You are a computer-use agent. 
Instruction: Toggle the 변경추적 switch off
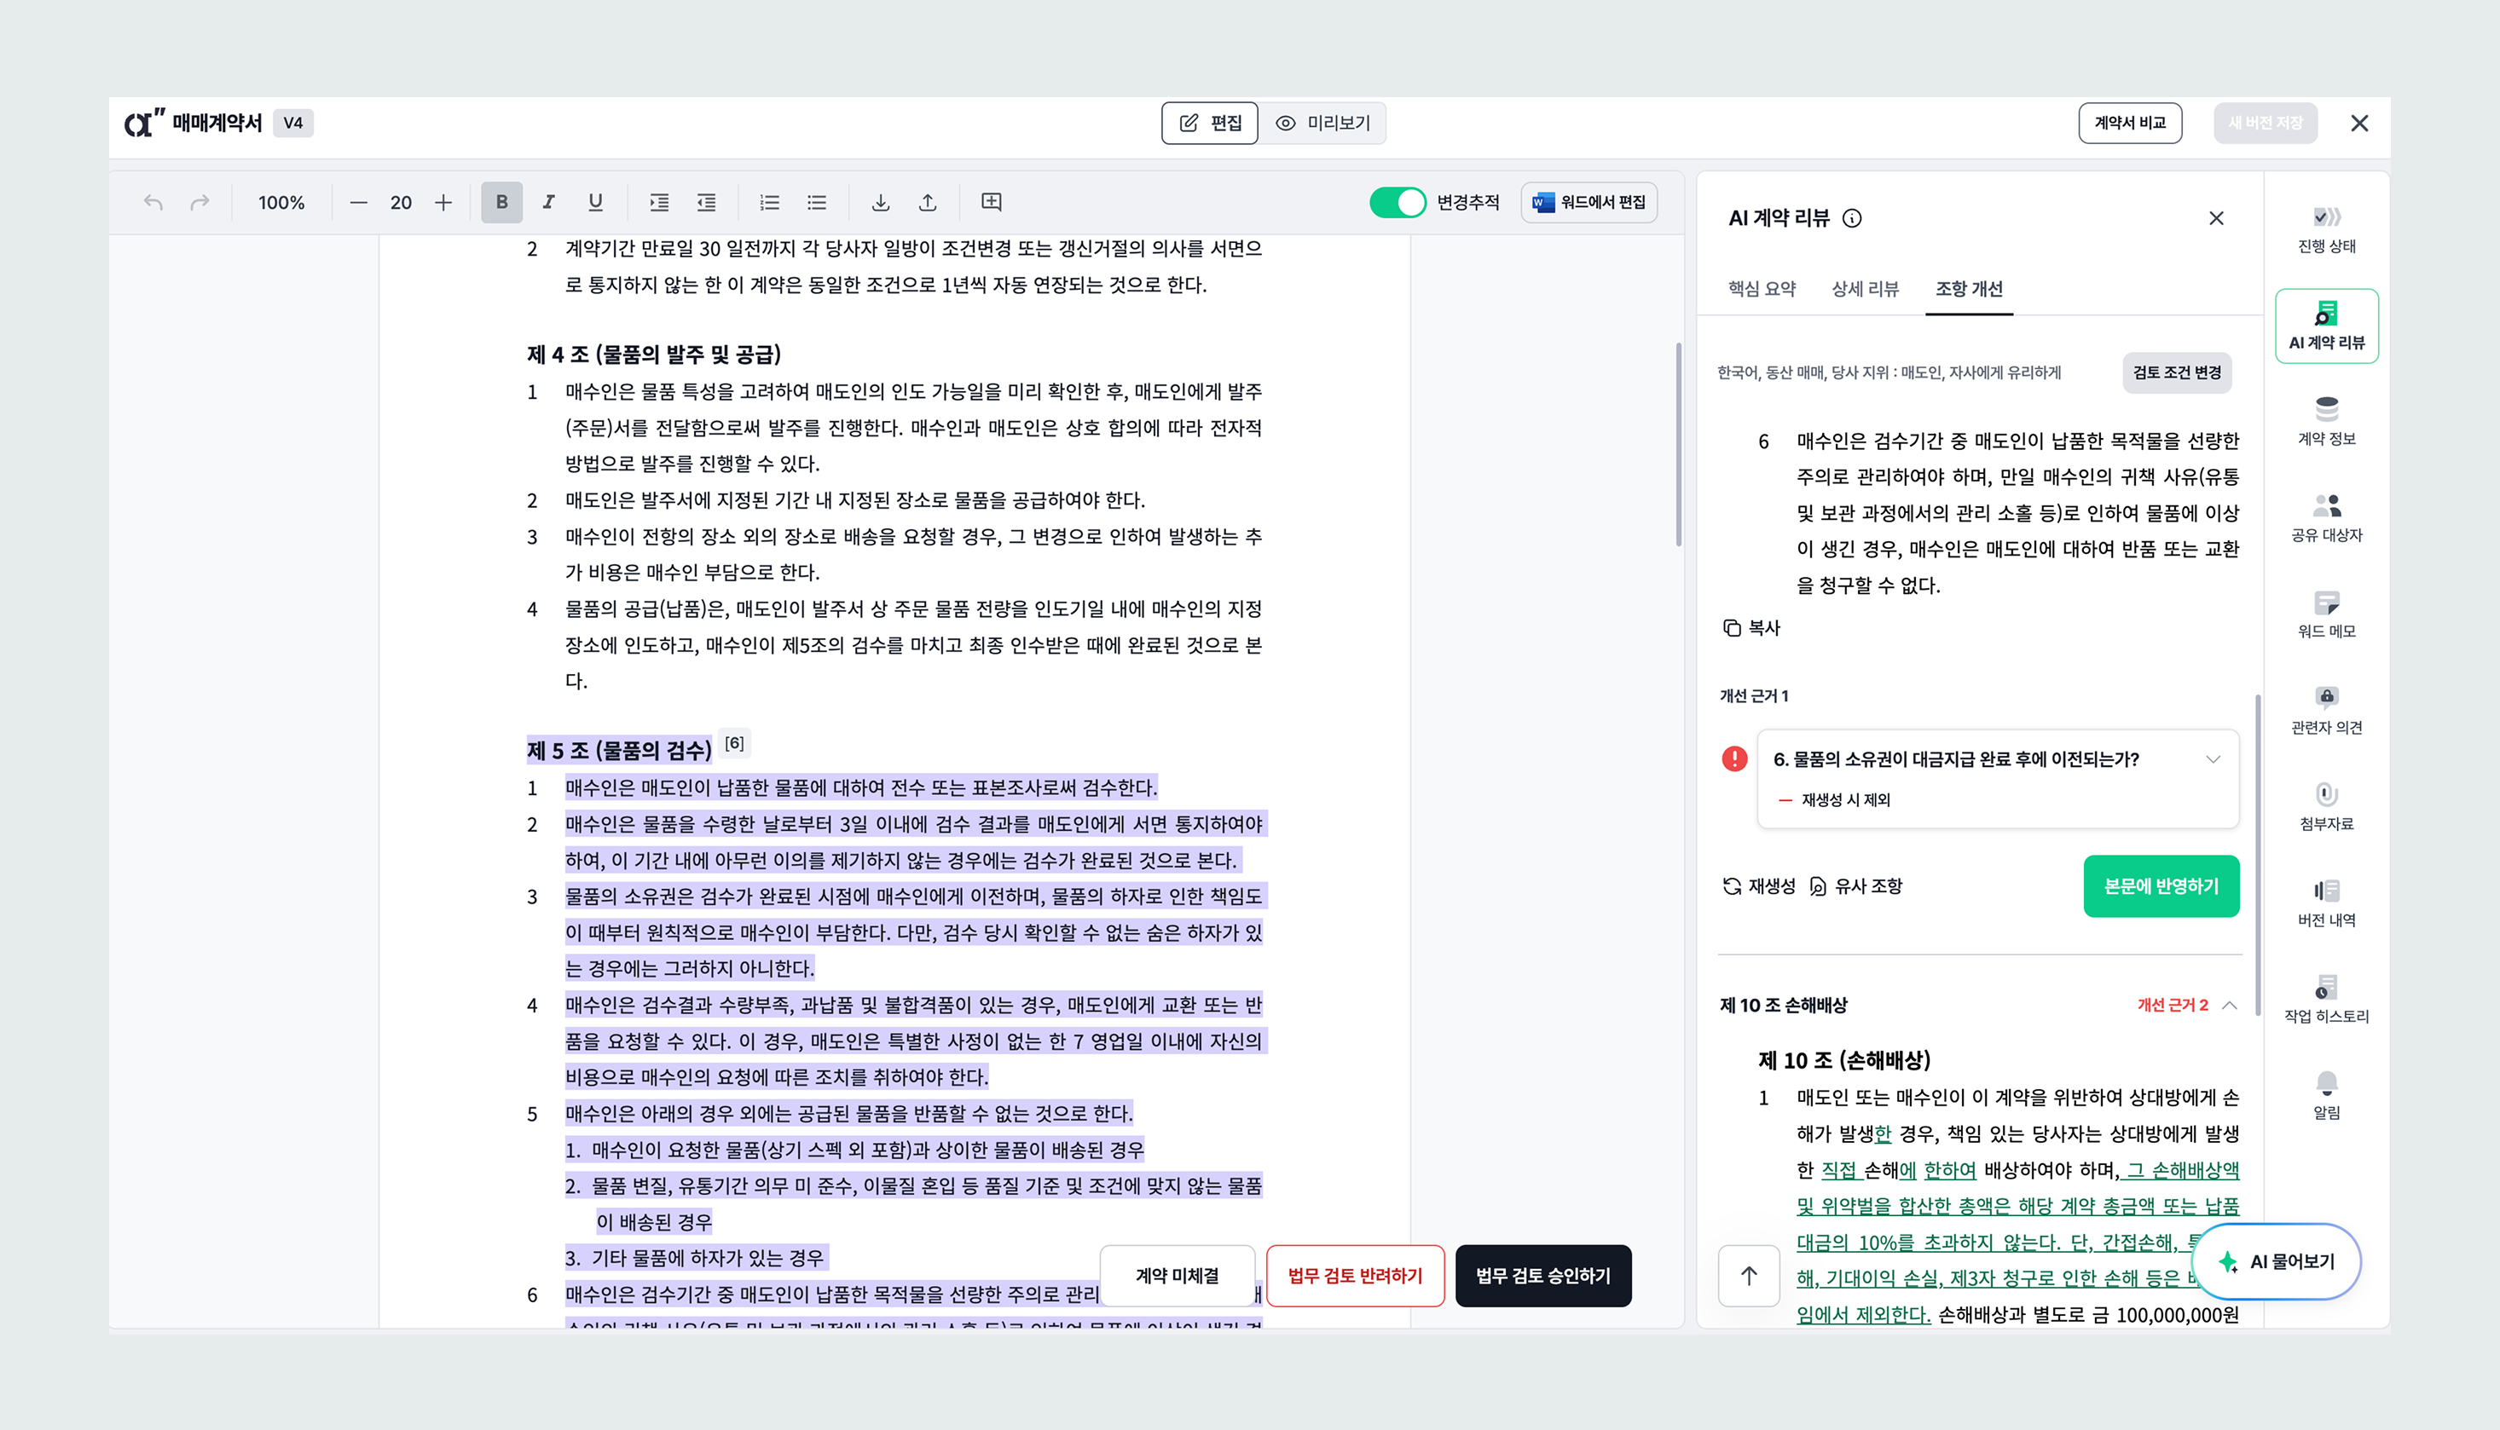click(x=1398, y=202)
